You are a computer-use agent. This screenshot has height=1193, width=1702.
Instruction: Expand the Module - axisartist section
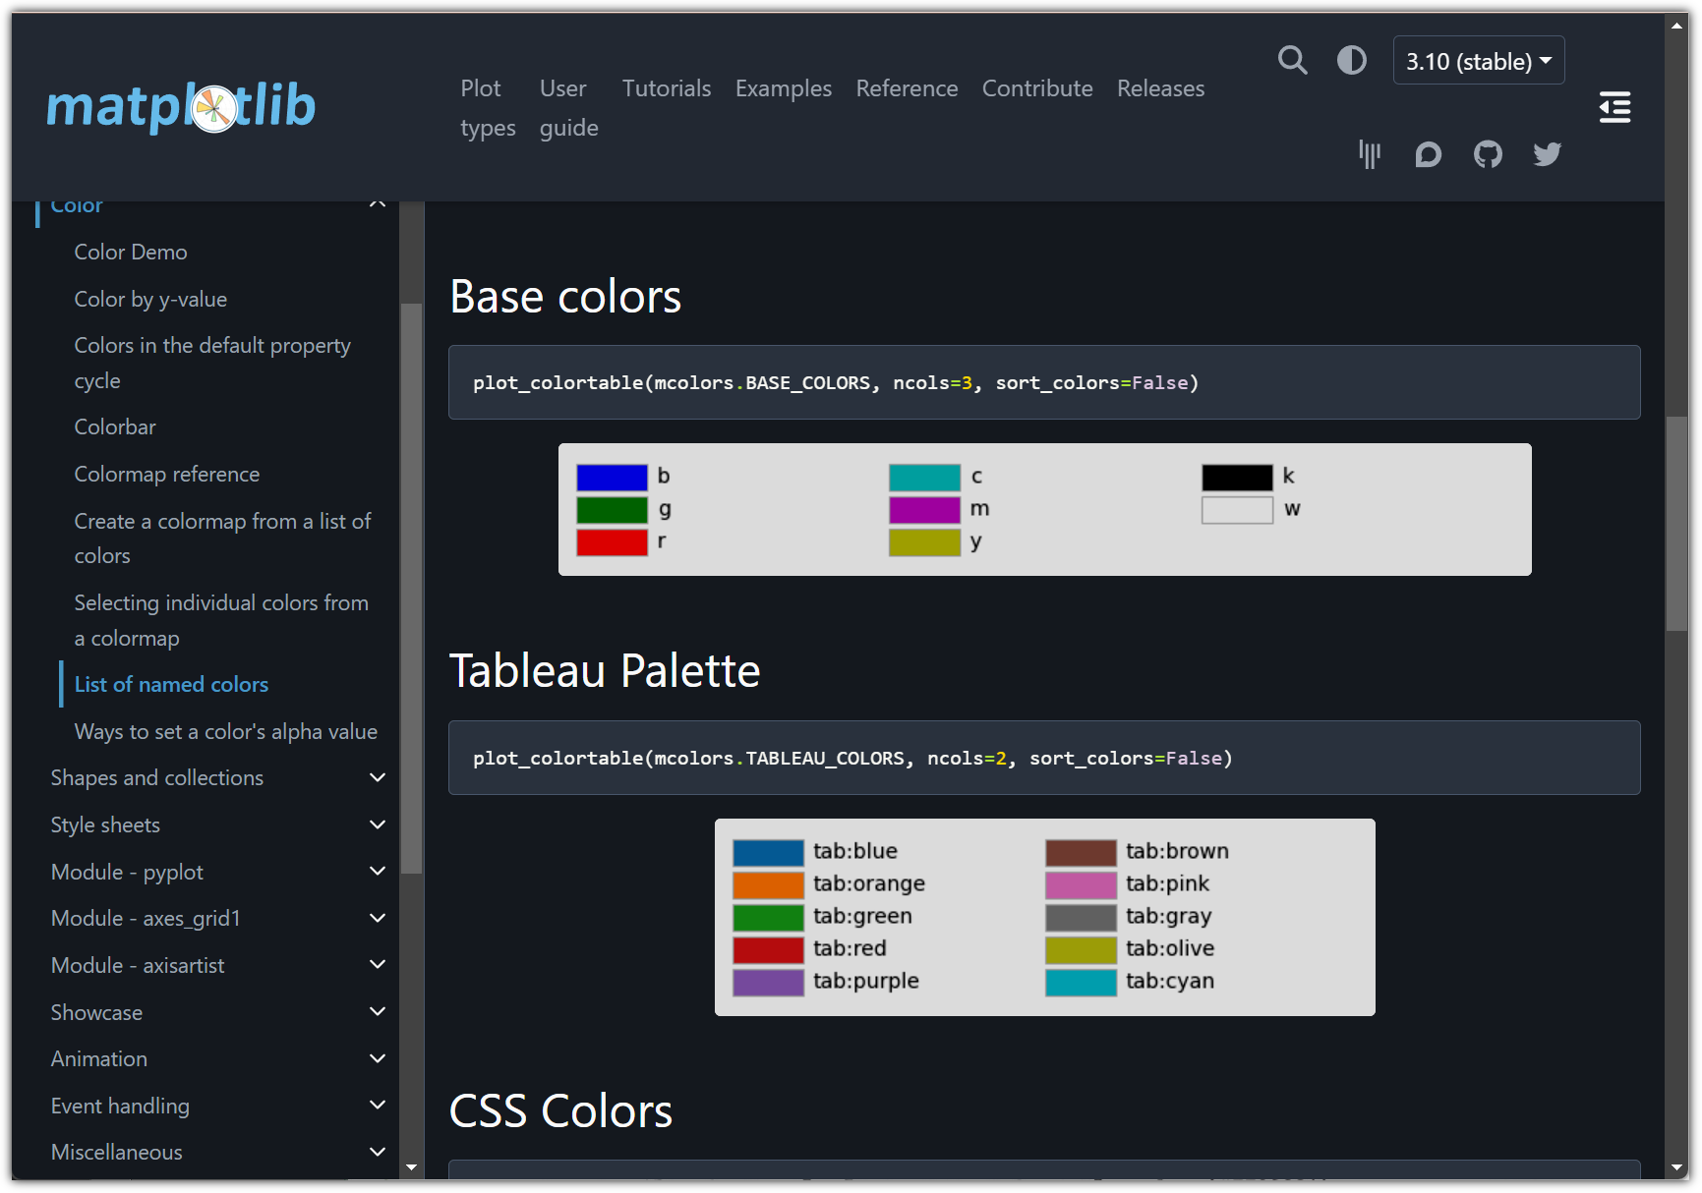377,965
